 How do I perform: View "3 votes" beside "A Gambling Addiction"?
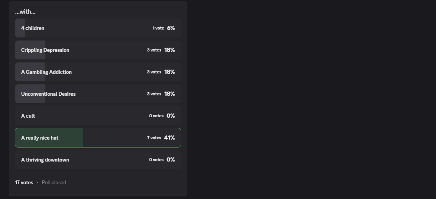pyautogui.click(x=154, y=72)
